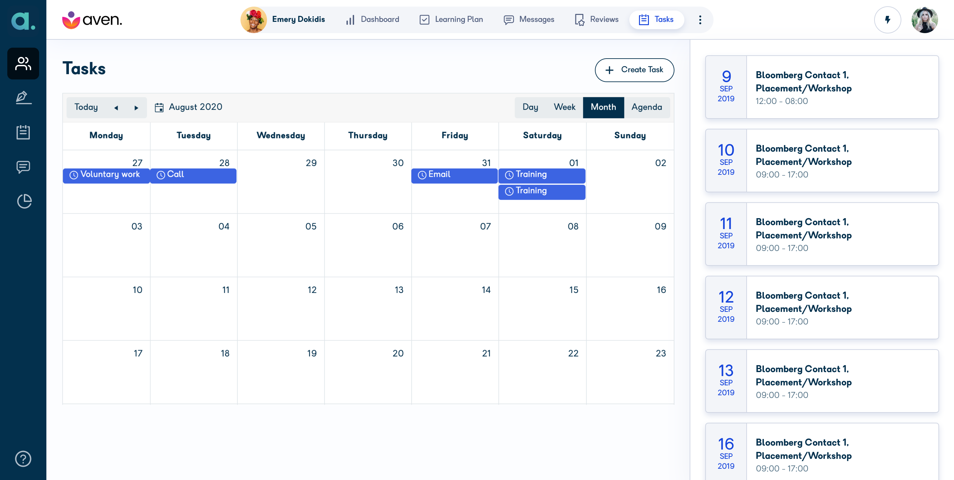Click the clock icon on the Call event
Image resolution: width=954 pixels, height=480 pixels.
[161, 175]
